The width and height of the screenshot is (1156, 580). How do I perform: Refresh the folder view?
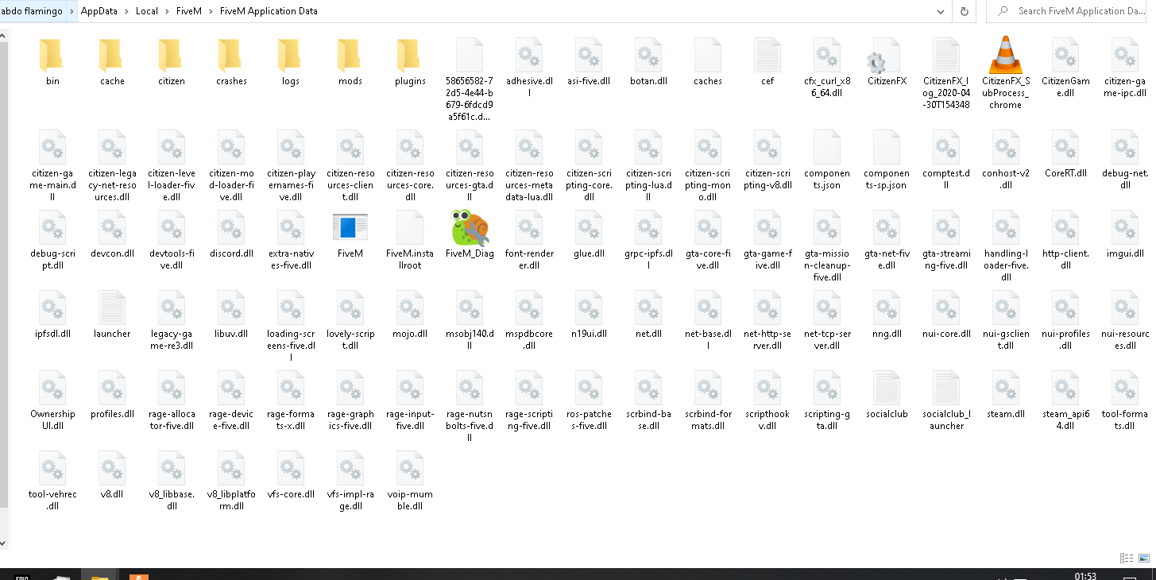964,11
